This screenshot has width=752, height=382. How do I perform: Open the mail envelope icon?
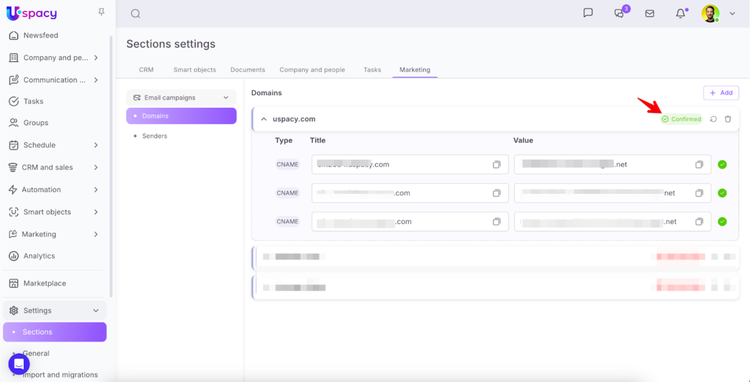(650, 14)
